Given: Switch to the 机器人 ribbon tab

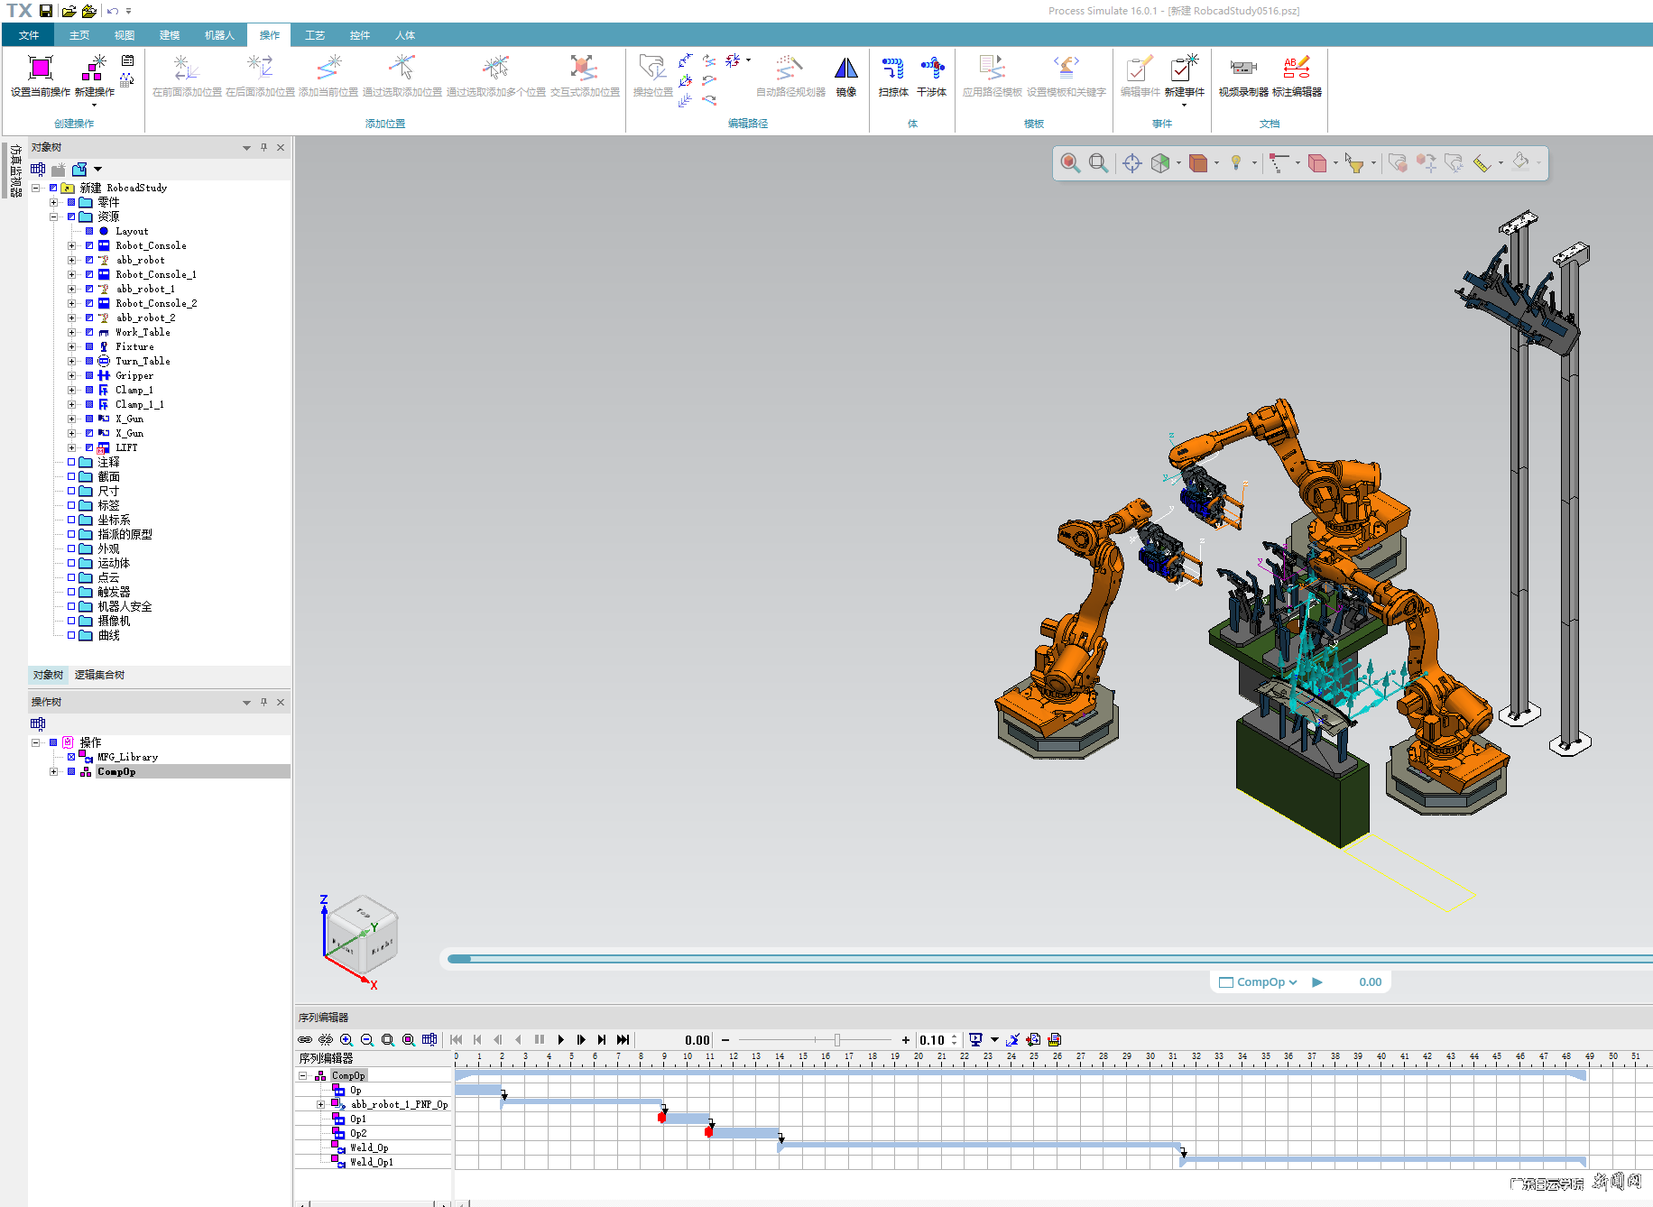Looking at the screenshot, I should click(219, 35).
